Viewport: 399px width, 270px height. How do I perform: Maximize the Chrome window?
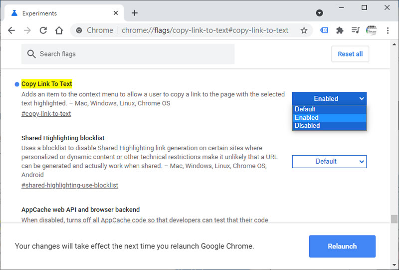pyautogui.click(x=364, y=7)
